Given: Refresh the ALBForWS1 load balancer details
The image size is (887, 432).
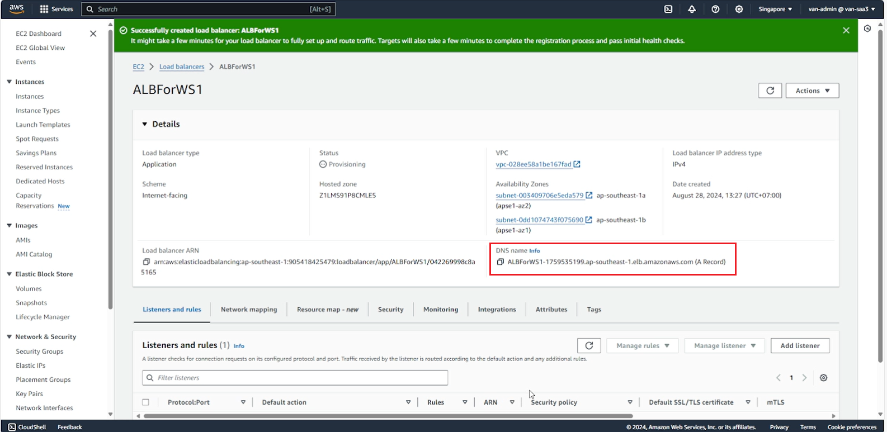Looking at the screenshot, I should pyautogui.click(x=770, y=91).
